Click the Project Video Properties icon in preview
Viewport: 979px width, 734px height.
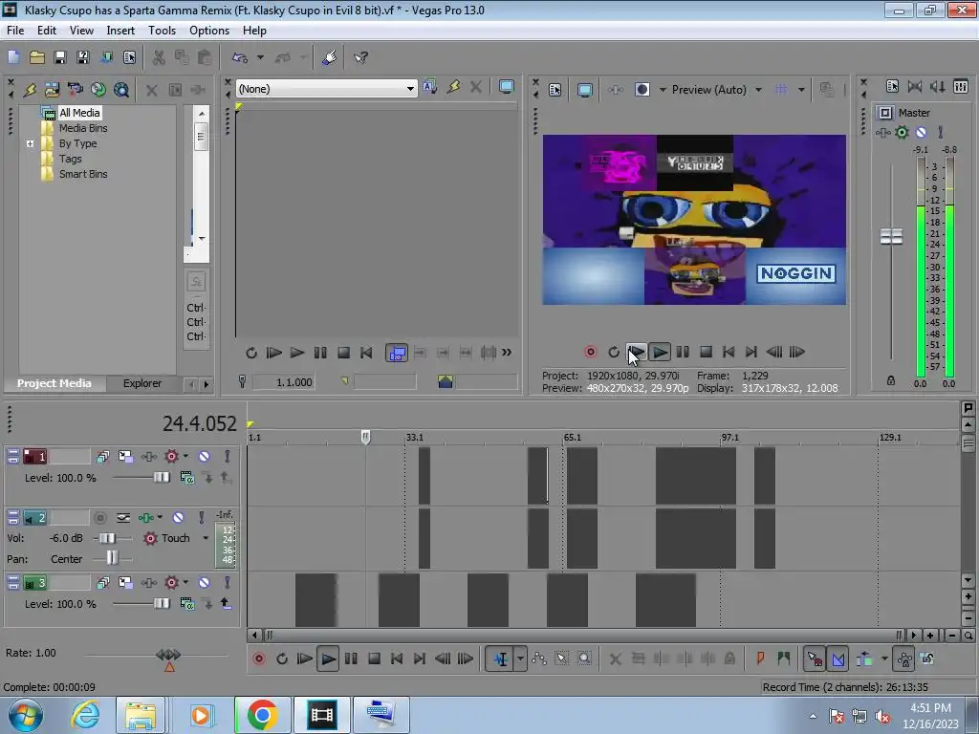555,90
